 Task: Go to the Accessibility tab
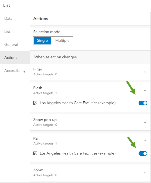coord(15,70)
